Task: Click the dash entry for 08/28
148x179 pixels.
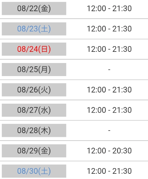Action: click(109, 131)
